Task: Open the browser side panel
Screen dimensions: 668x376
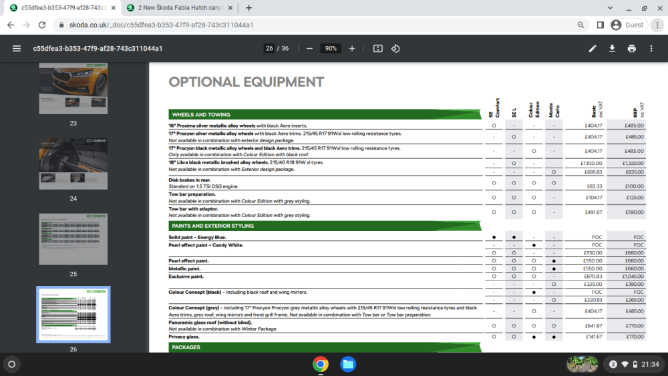Action: pos(601,25)
